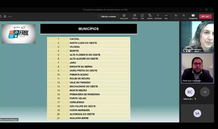This screenshot has height=129, width=218.
Task: Click the BURITIS row
Action: point(88,51)
